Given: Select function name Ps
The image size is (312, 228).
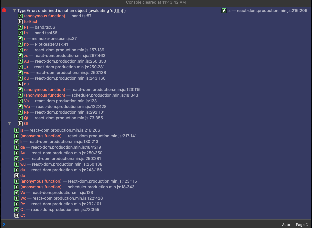Looking at the screenshot, I should click(26, 27).
